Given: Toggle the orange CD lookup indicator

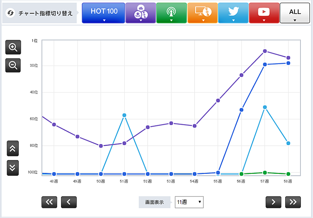Looking at the screenshot, I should 202,13.
